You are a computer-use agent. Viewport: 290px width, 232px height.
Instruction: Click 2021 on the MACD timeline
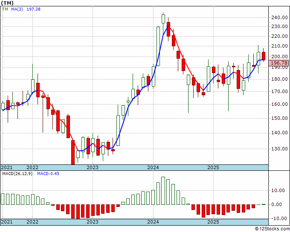7,222
